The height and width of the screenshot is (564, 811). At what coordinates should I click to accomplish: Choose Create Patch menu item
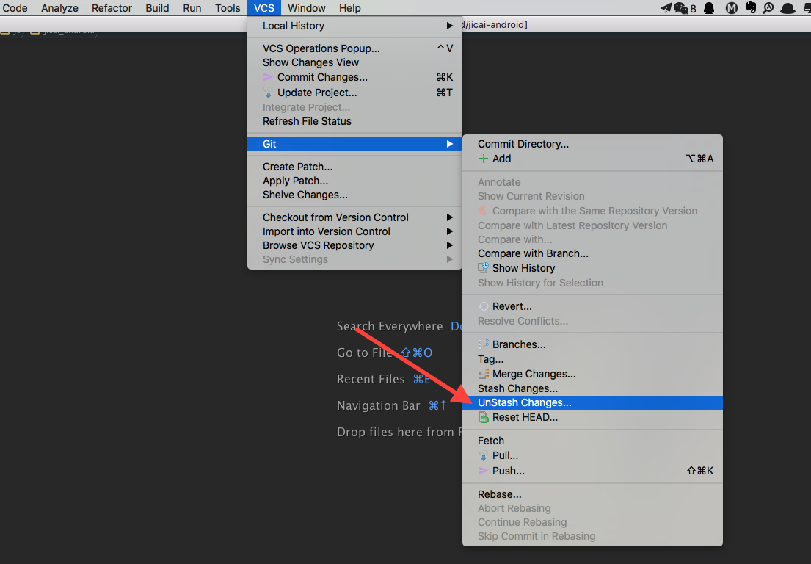tap(354, 167)
